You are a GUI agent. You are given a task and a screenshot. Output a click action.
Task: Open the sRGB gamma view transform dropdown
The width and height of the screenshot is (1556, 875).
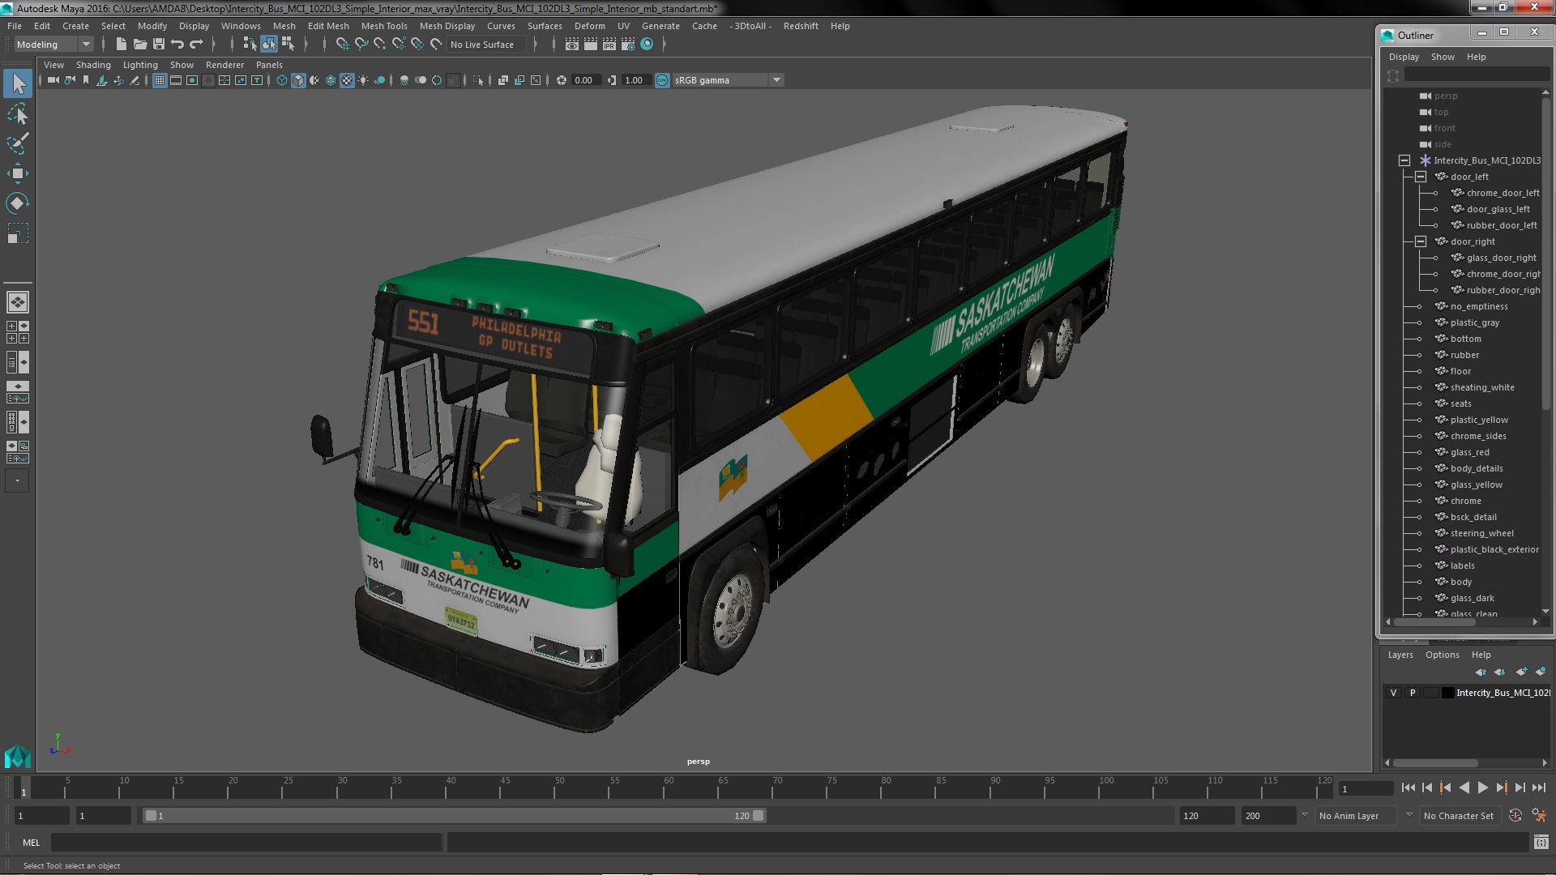[x=727, y=80]
